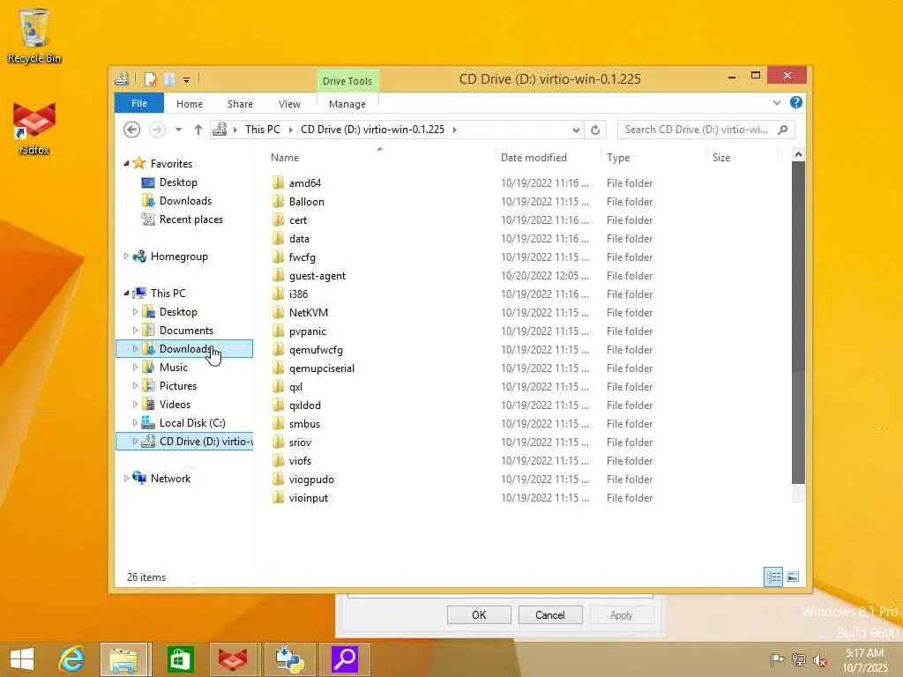
Task: Click the Back navigation arrow
Action: pyautogui.click(x=132, y=130)
